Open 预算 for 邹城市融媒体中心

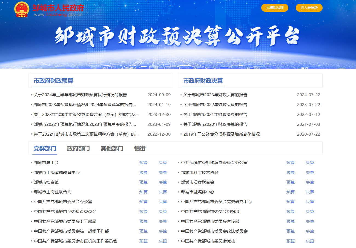(291, 192)
